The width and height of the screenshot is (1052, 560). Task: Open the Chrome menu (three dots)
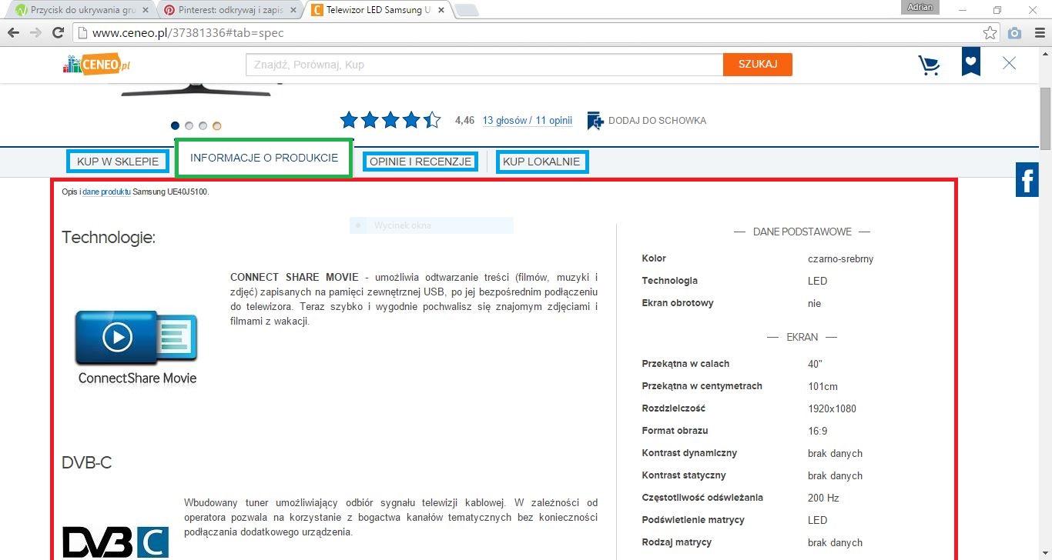(x=1038, y=33)
